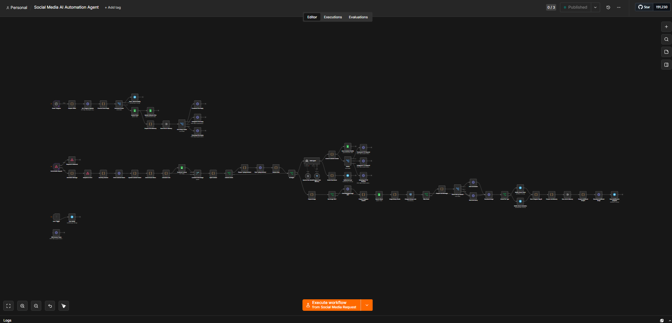Open the workflow more-options menu

click(618, 7)
